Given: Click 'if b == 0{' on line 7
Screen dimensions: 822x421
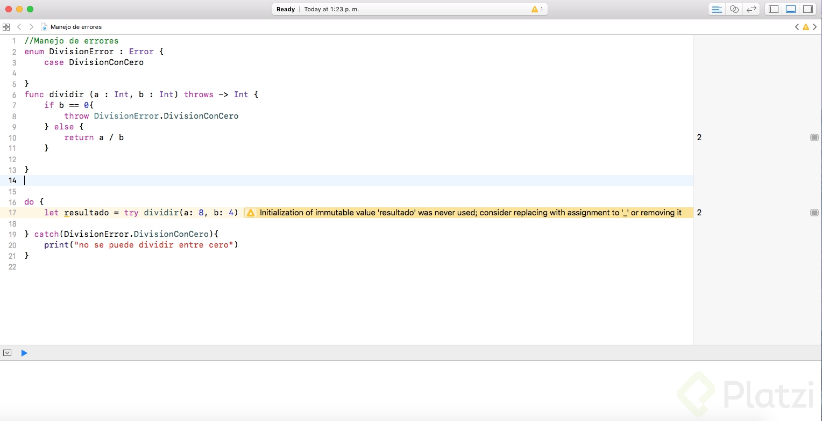Looking at the screenshot, I should tap(69, 105).
